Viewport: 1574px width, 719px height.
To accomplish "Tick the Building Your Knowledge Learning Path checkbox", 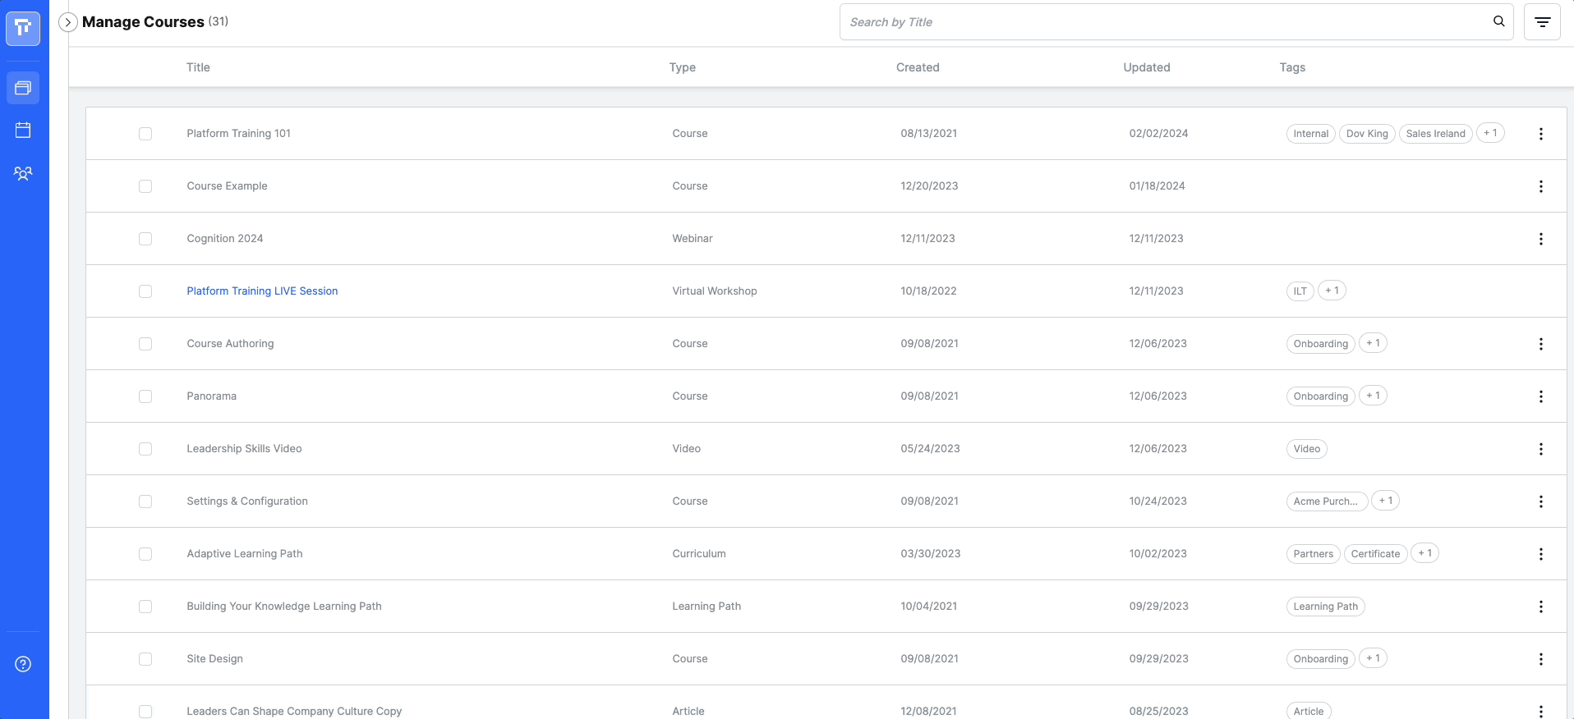I will point(145,607).
